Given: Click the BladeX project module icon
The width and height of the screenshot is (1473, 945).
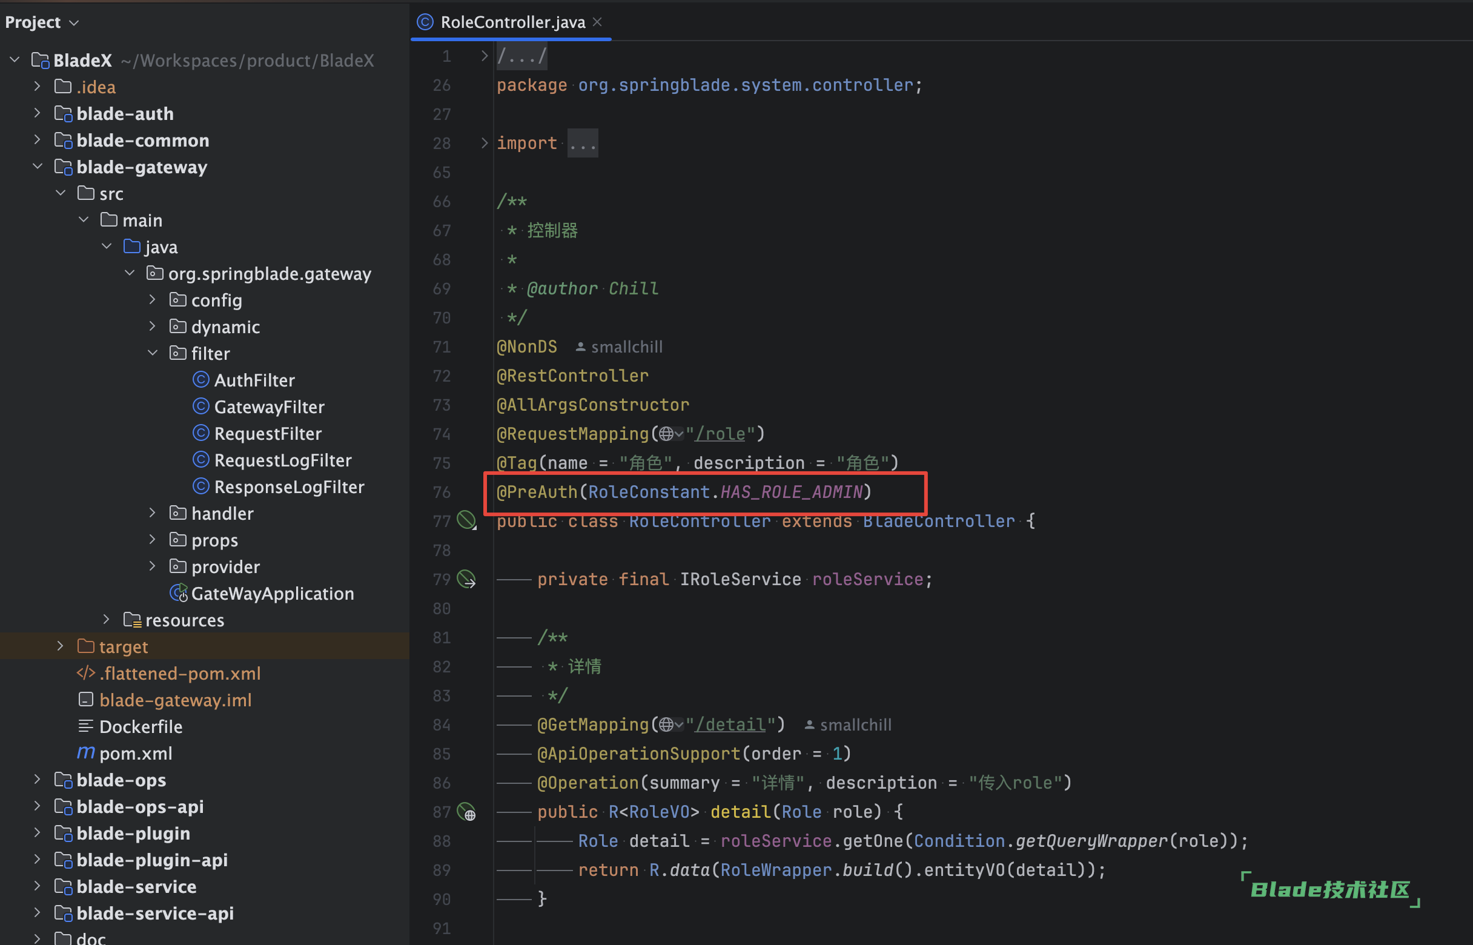Looking at the screenshot, I should [x=41, y=60].
